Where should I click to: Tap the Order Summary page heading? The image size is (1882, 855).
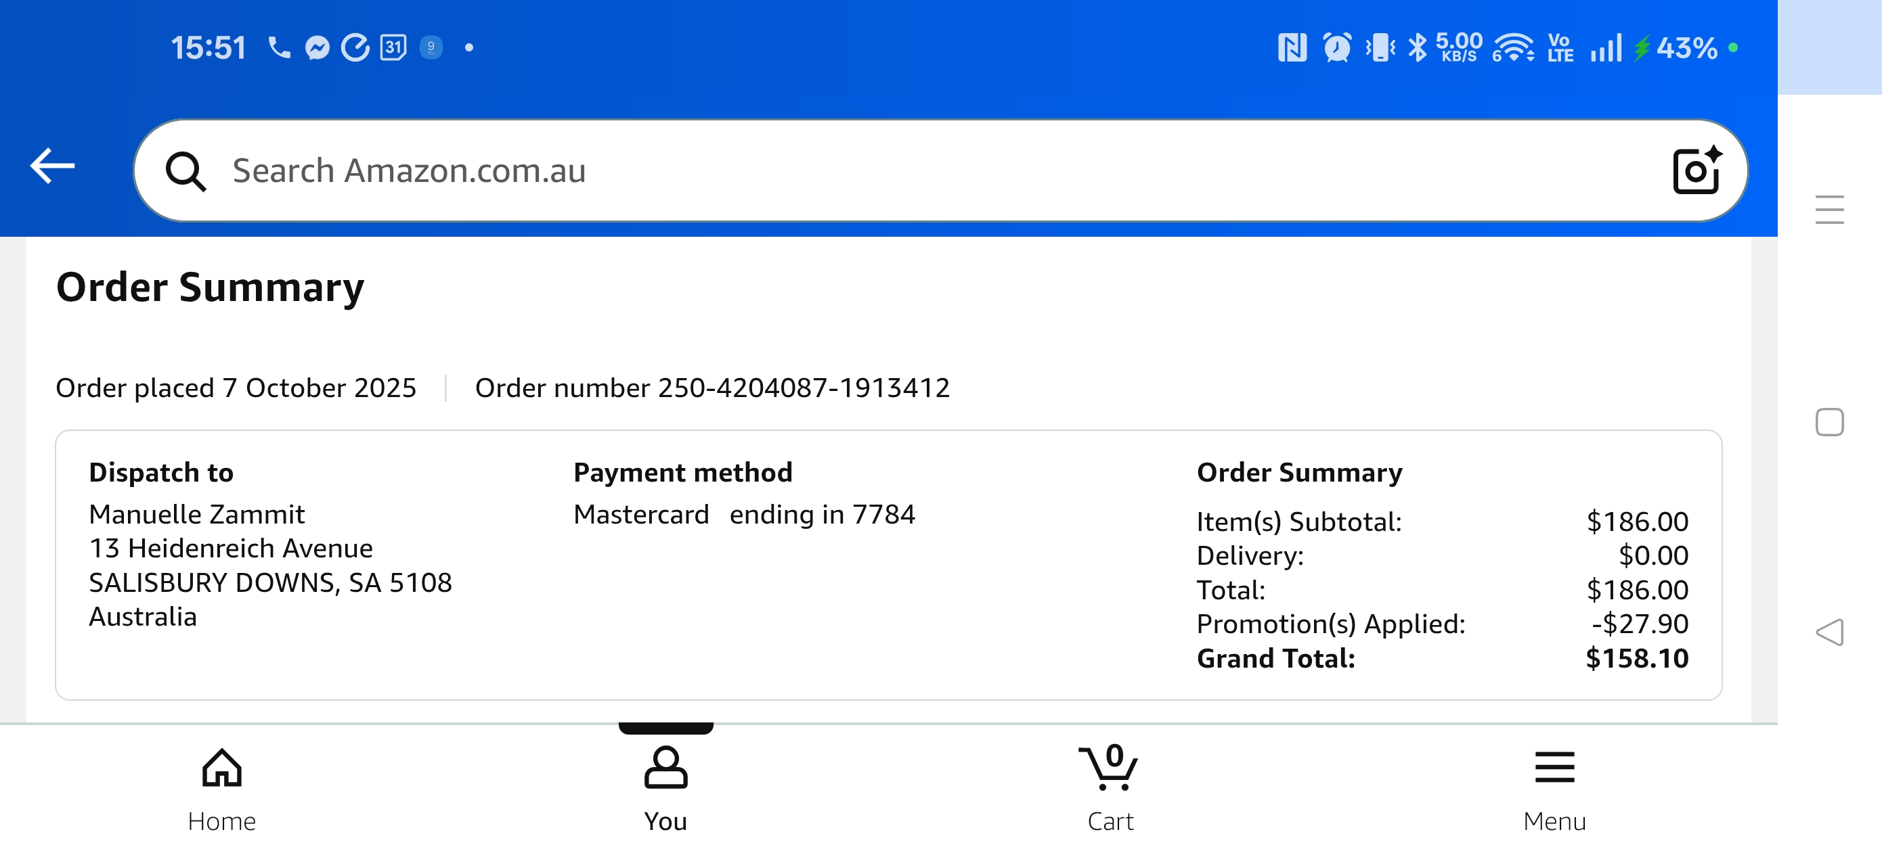[211, 287]
